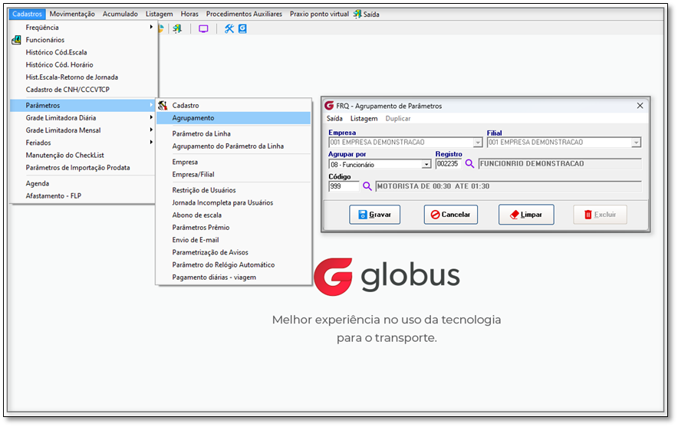This screenshot has width=678, height=427.
Task: Choose Agrupamento do Parâmetro da Linha
Action: (x=233, y=146)
